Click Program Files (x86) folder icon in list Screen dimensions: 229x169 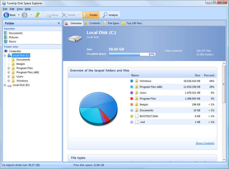click(137, 87)
